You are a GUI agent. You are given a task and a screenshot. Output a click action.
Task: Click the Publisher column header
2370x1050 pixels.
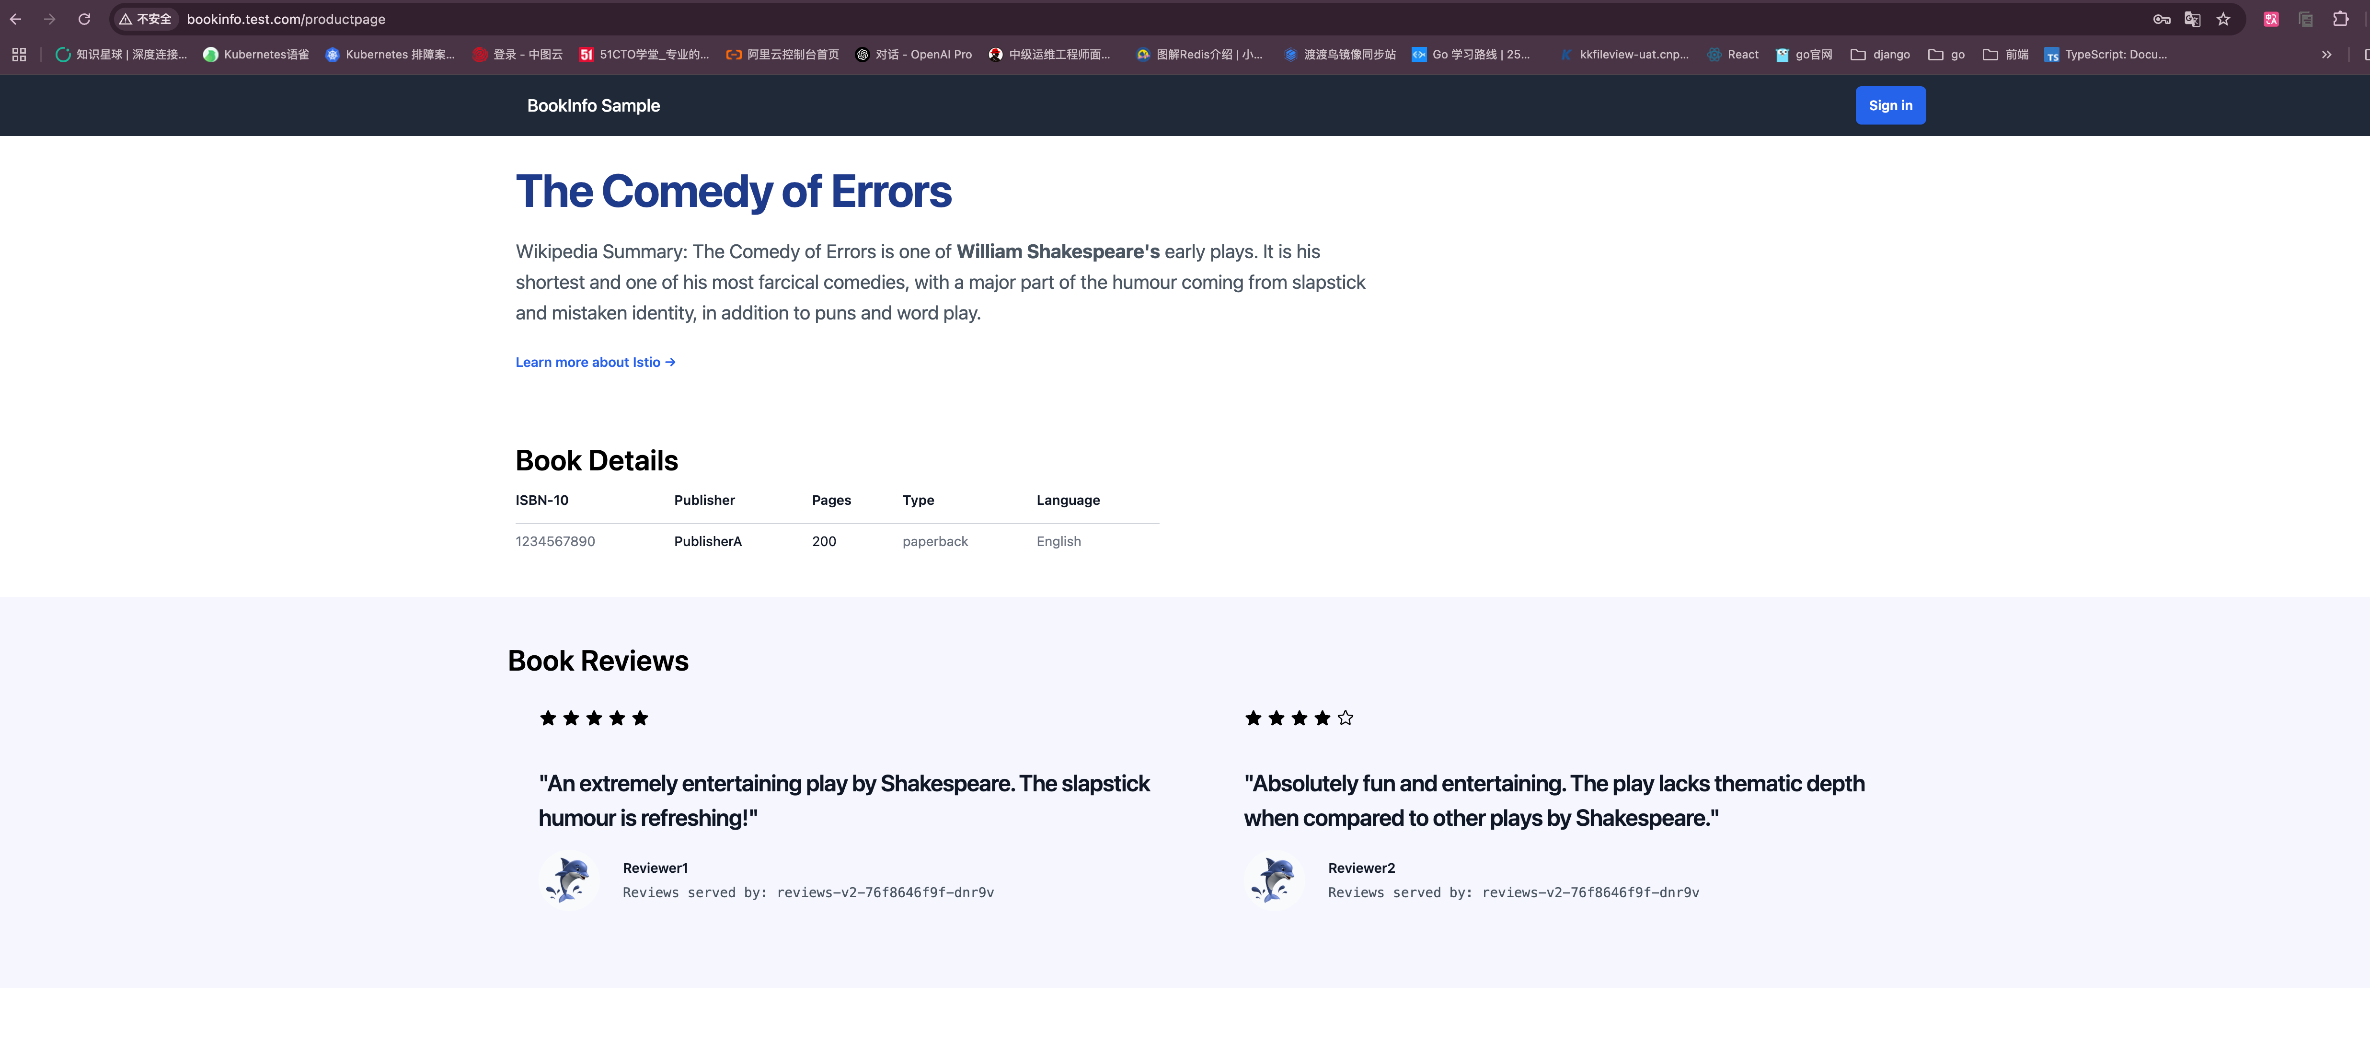point(704,500)
